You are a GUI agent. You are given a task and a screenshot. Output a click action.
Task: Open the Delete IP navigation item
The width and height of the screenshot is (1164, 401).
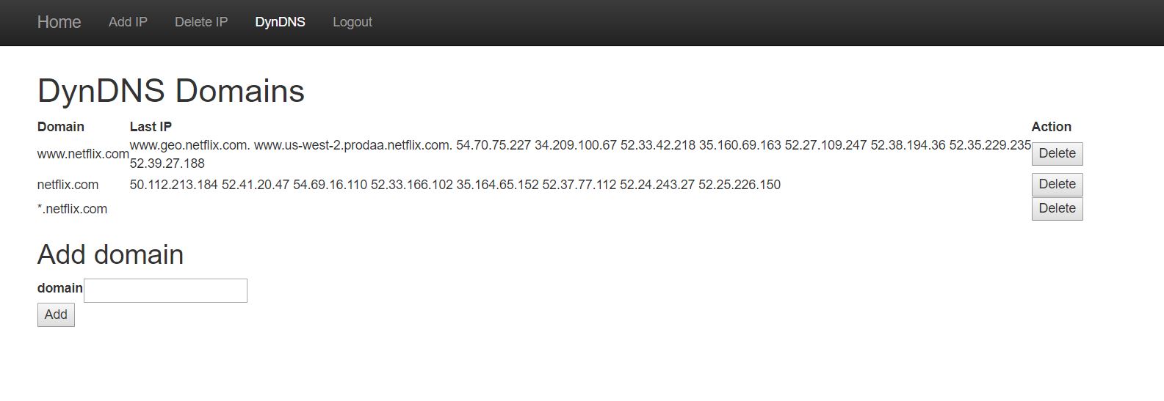[201, 22]
